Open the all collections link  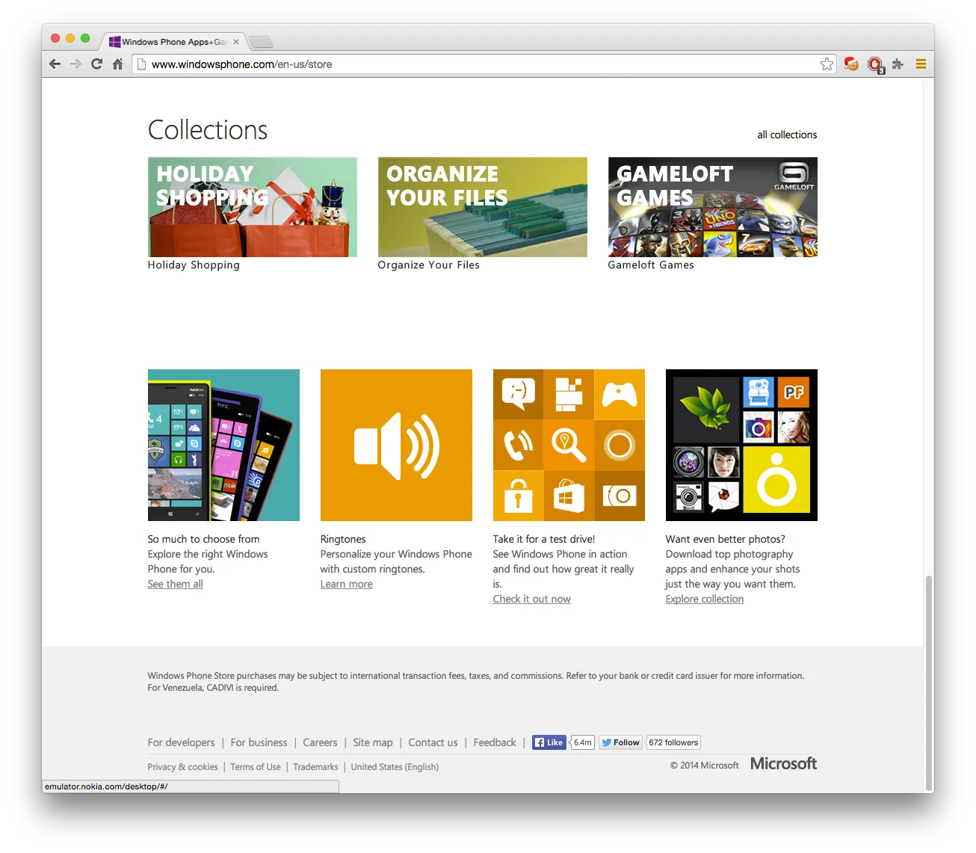tap(787, 135)
